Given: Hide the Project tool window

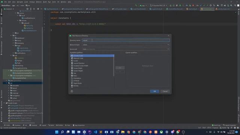Looking at the screenshot, I should pos(41,9).
